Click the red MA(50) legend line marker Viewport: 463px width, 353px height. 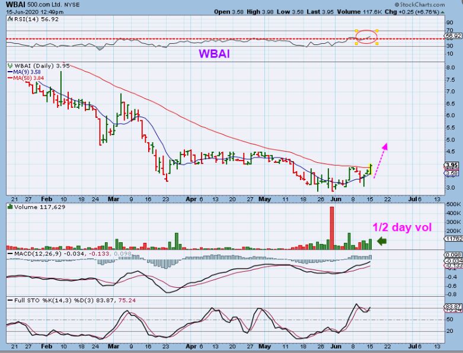click(10, 78)
